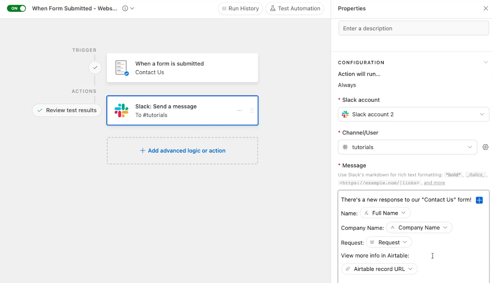
Task: Select the form submitted trigger card
Action: pos(182,68)
